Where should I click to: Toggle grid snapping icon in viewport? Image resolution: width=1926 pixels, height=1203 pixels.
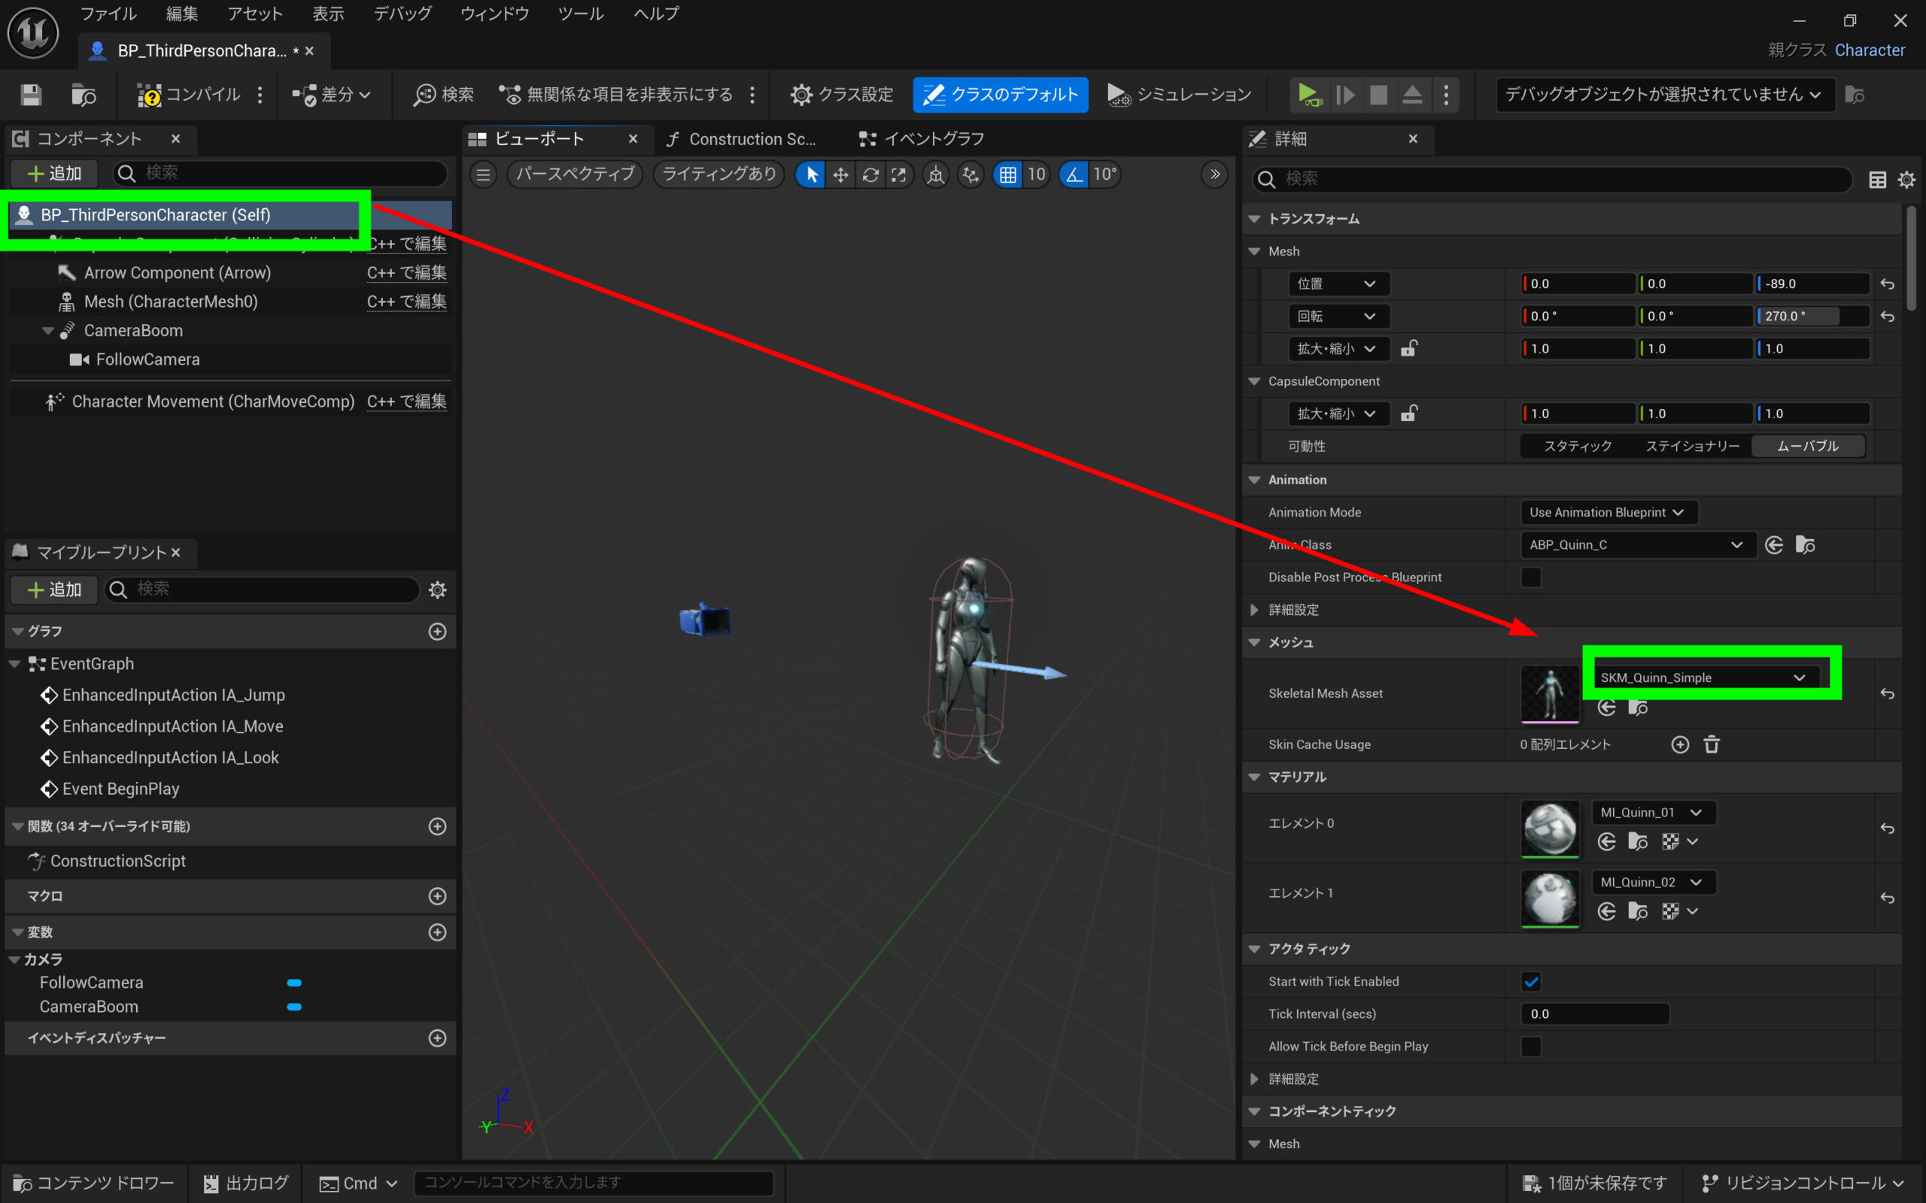(1007, 174)
